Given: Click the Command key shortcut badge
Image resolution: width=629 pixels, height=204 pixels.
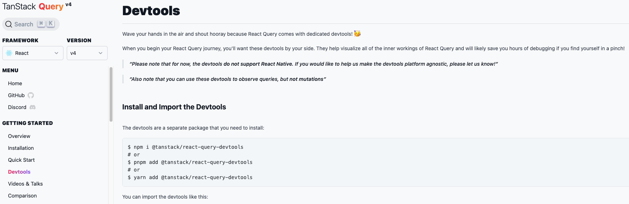Looking at the screenshot, I should coord(41,23).
